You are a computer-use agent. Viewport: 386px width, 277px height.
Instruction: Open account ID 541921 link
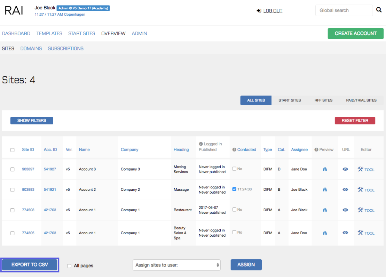(x=50, y=189)
